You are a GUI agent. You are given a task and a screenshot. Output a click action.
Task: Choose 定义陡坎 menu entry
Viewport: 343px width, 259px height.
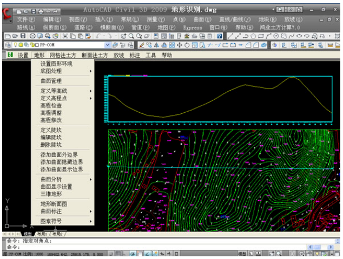51,130
